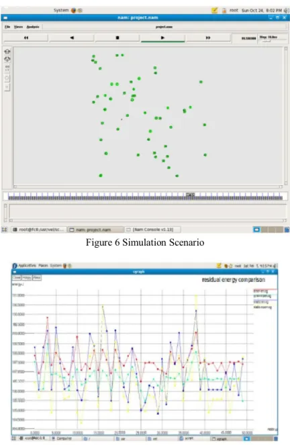The width and height of the screenshot is (290, 445).
Task: Click the Close button in xgraph
Action: point(17,277)
